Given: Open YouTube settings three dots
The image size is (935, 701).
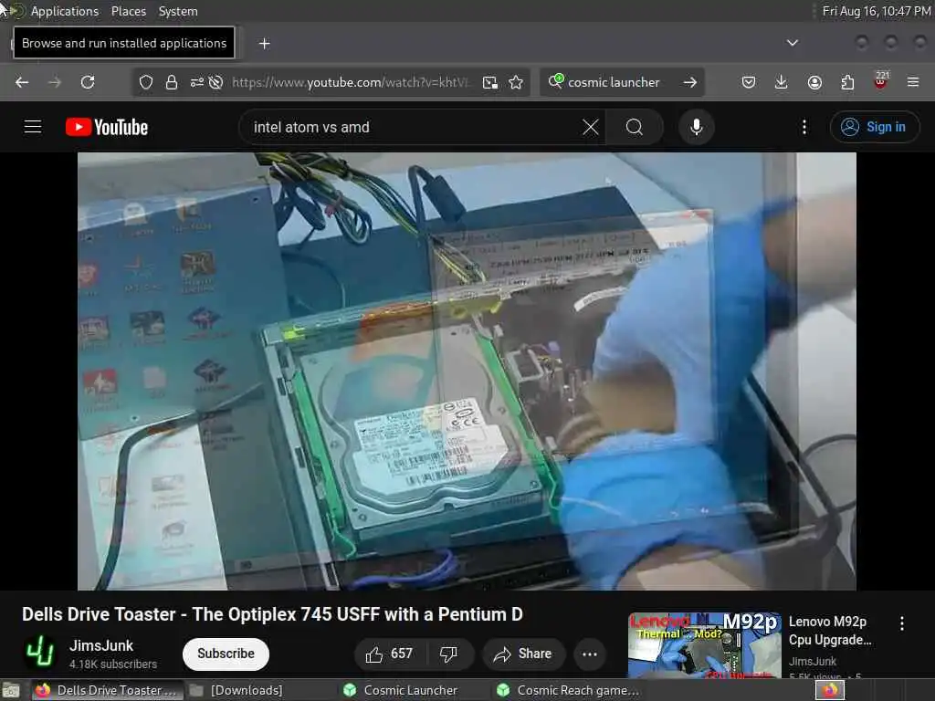Looking at the screenshot, I should point(804,127).
